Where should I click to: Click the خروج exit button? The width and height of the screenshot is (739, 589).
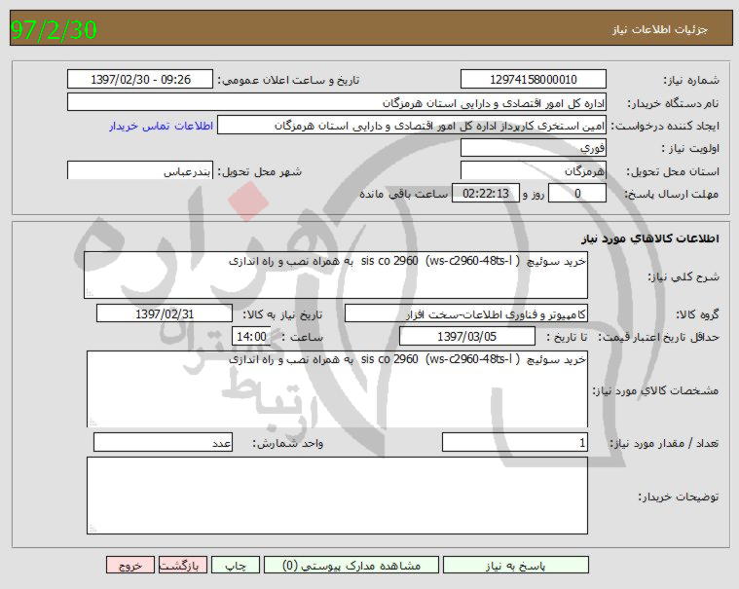(x=130, y=565)
